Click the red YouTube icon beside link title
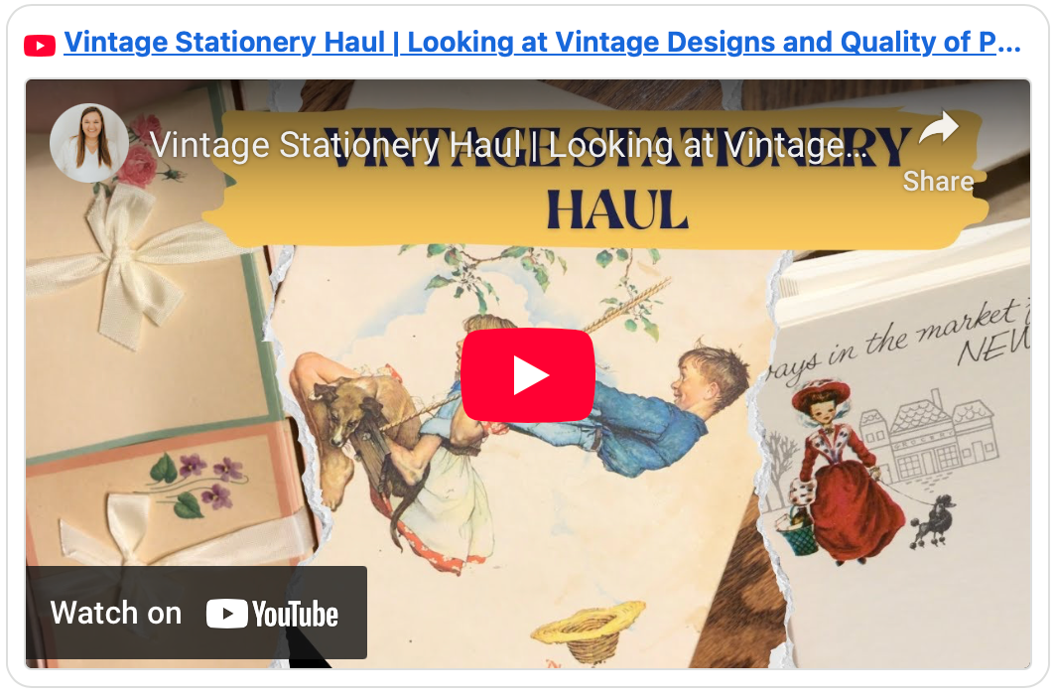Viewport: 1054px width, 697px height. 40,46
